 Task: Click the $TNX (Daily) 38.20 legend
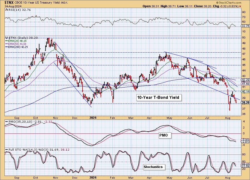point(21,38)
